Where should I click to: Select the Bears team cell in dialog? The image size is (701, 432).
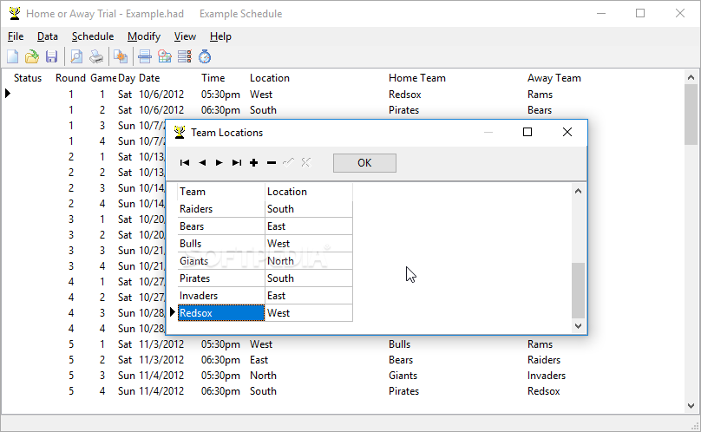(221, 226)
